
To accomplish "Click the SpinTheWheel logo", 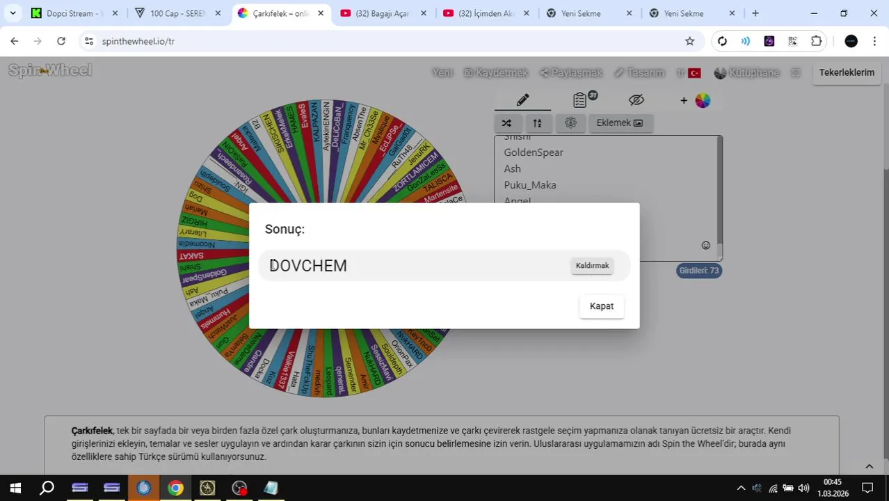I will pyautogui.click(x=50, y=70).
